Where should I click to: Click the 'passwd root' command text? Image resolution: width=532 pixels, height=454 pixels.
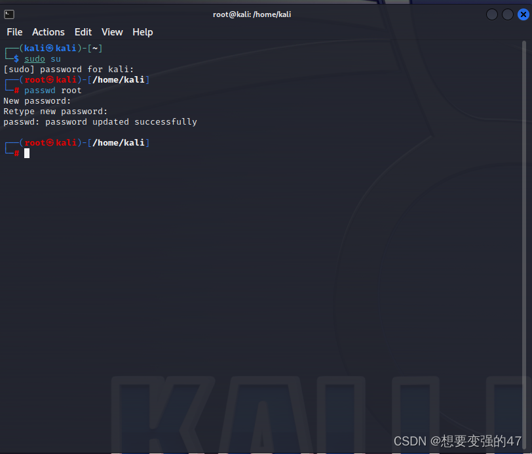coord(52,91)
